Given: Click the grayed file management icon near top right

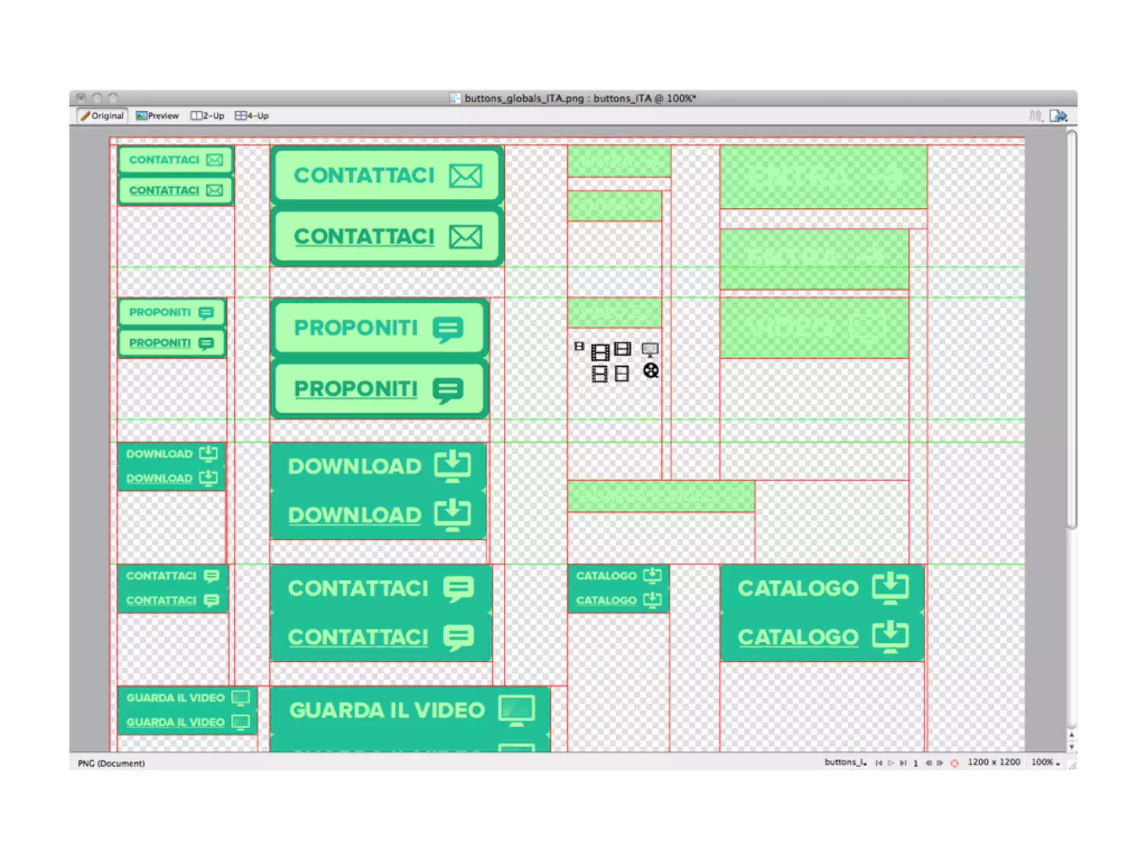Looking at the screenshot, I should click(1035, 116).
